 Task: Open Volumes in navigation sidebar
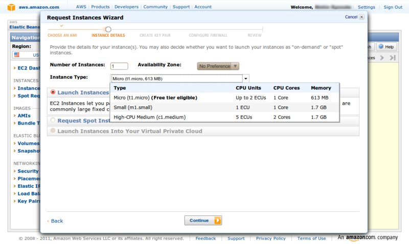pyautogui.click(x=29, y=143)
